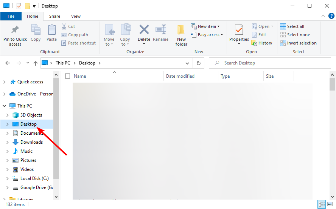Expand the Local Disk (C:) node
Image resolution: width=336 pixels, height=209 pixels.
coord(7,178)
